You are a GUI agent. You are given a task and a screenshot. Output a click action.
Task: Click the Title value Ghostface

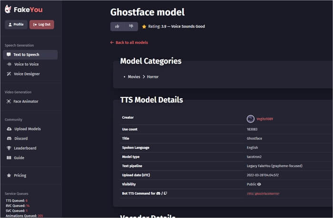[255, 139]
